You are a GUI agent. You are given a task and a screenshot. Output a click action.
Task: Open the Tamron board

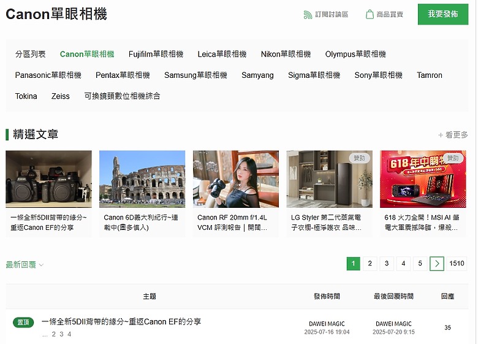point(430,75)
